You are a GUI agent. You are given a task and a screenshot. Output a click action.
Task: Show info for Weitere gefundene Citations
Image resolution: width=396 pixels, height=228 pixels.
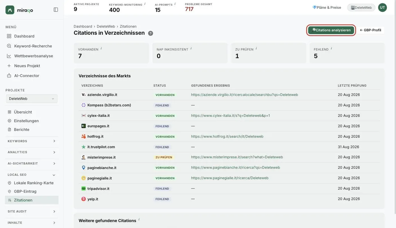tap(139, 219)
